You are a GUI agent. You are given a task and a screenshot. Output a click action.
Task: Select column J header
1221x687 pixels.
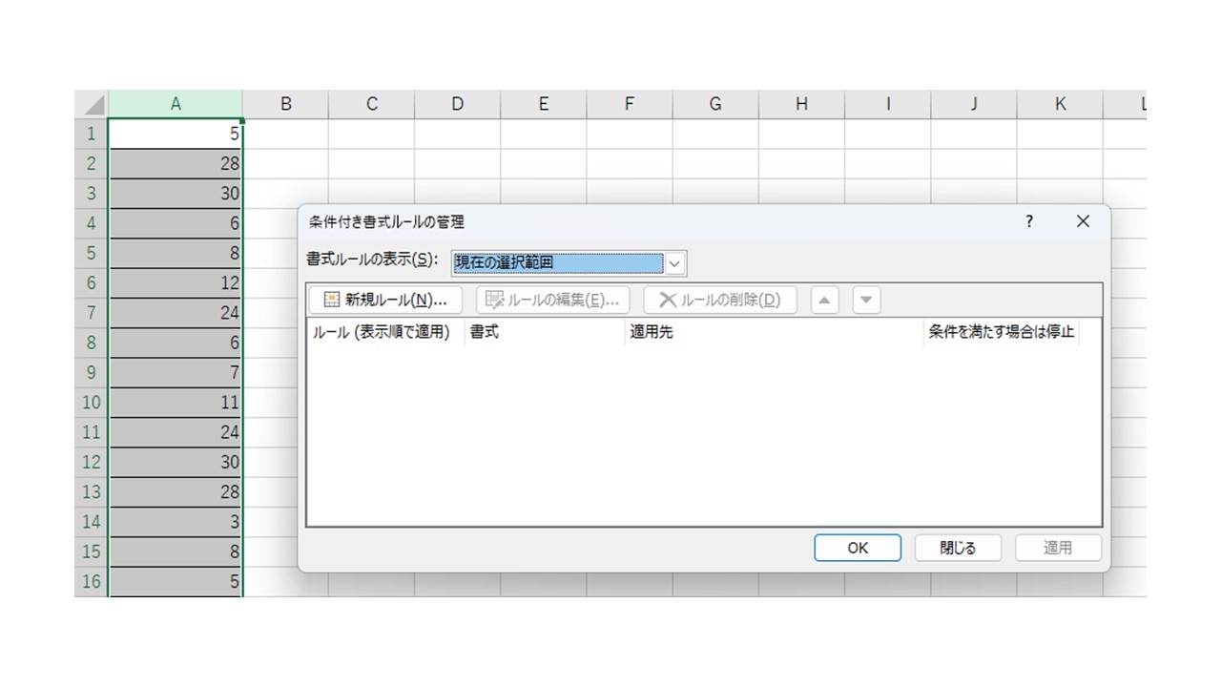point(974,104)
